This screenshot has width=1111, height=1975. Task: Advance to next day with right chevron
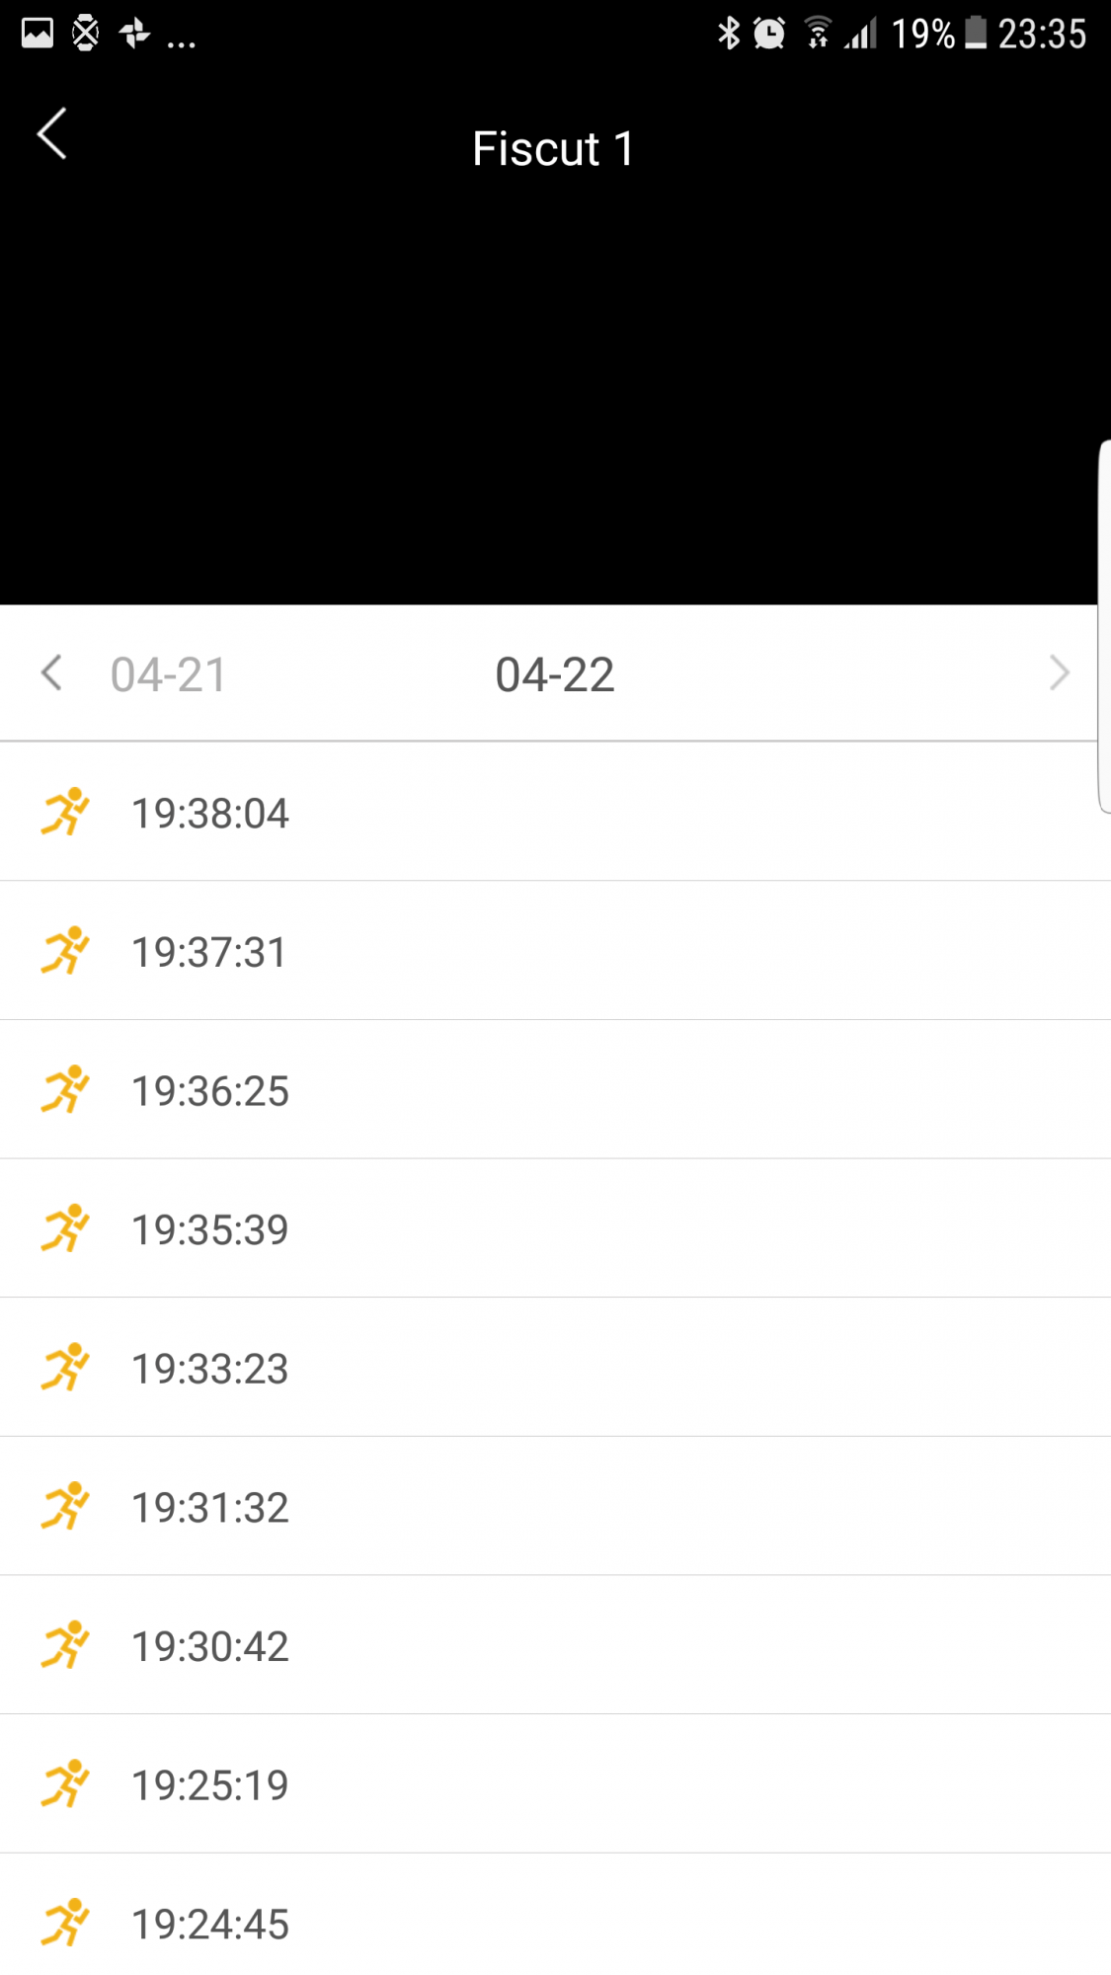coord(1059,673)
